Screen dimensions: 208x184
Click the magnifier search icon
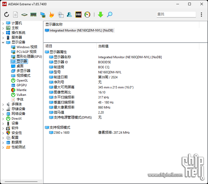coord(110,15)
